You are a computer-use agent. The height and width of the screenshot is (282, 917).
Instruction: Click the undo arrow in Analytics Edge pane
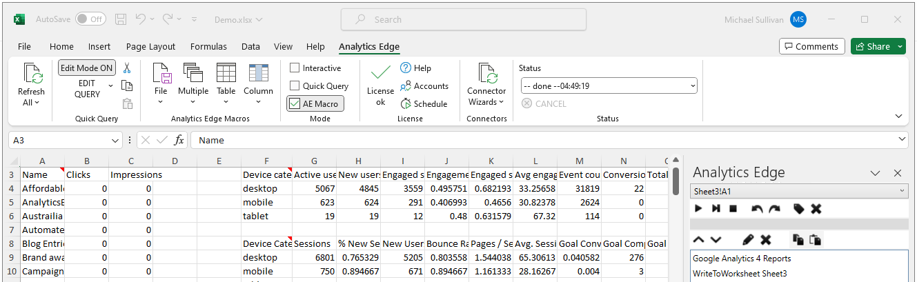coord(757,208)
